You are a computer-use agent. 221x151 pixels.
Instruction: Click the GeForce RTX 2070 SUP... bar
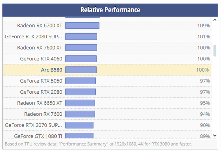tap(79, 125)
